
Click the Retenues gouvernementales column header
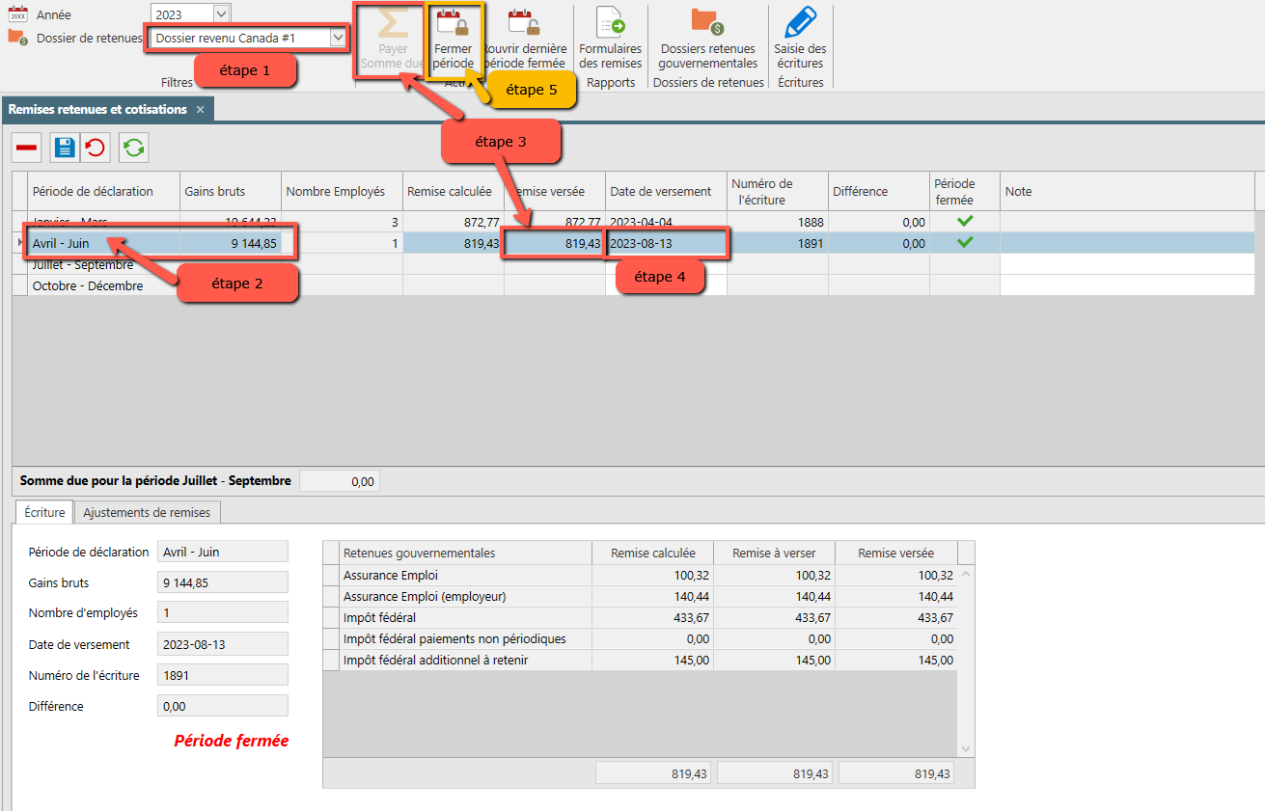point(466,553)
